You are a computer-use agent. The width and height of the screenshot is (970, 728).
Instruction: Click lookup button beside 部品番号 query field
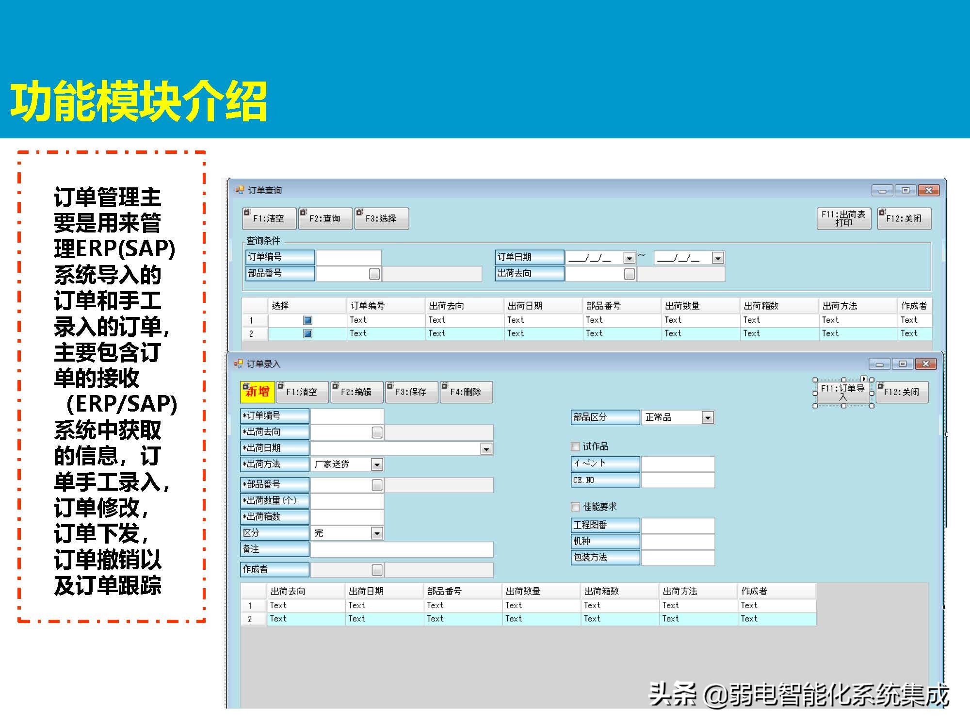point(374,274)
